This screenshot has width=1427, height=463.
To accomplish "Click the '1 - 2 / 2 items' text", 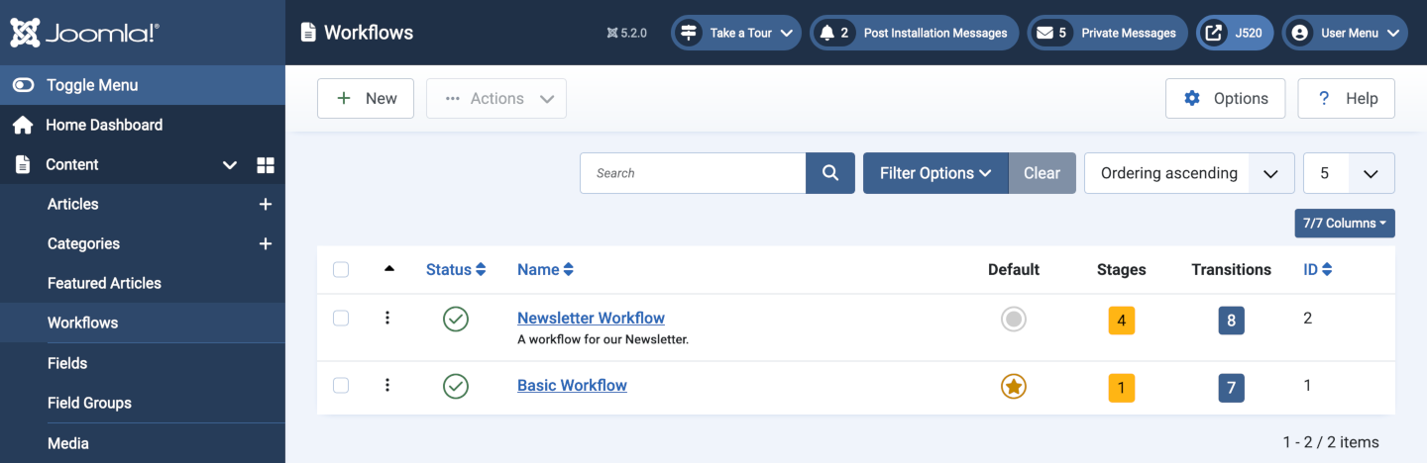I will (x=1331, y=442).
